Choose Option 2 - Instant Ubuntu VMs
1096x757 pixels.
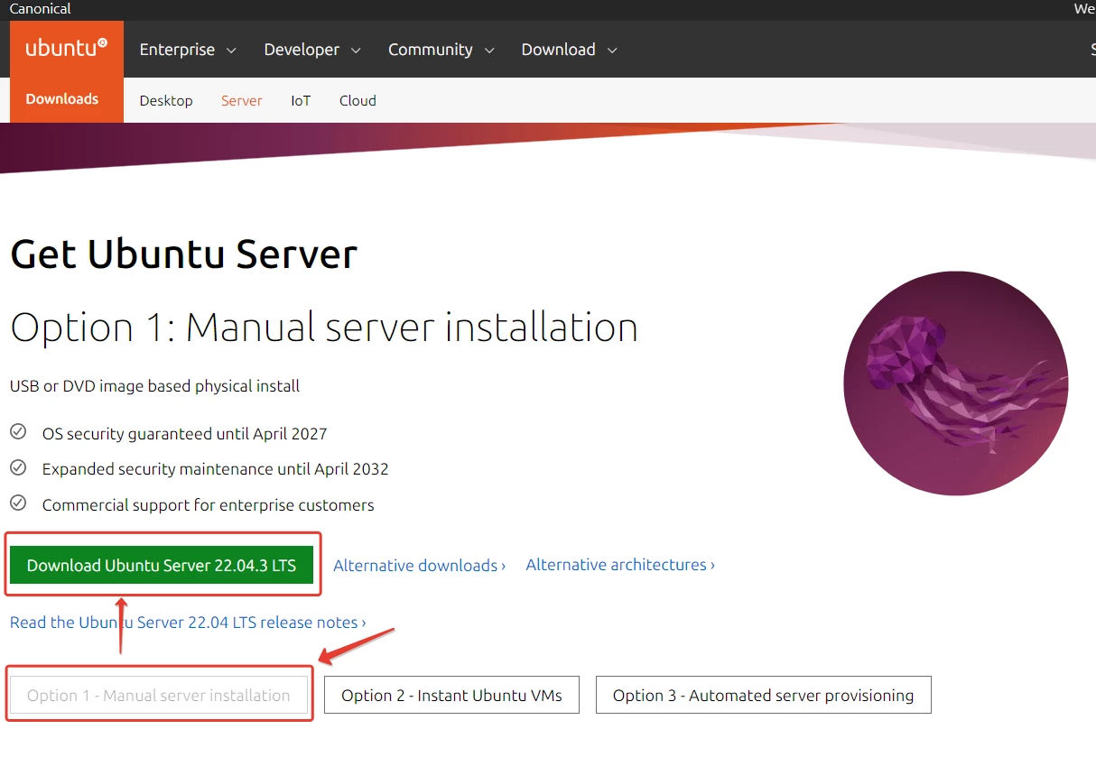coord(451,695)
